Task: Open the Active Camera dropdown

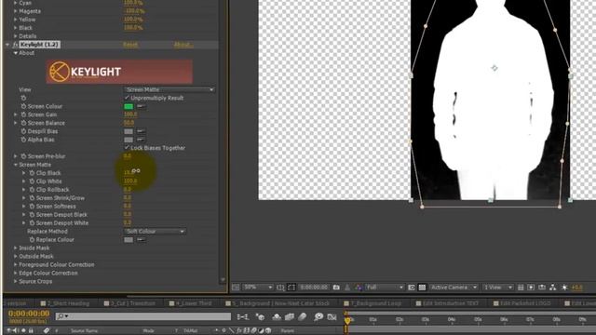Action: point(454,288)
